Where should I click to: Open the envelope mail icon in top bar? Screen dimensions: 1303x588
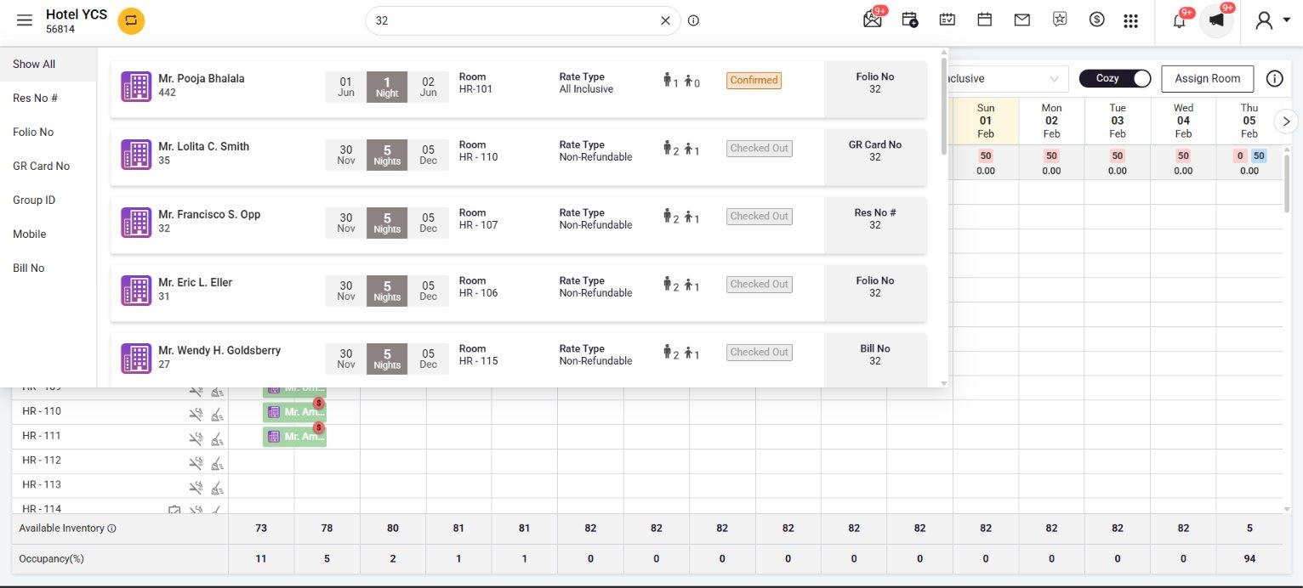pos(1022,20)
